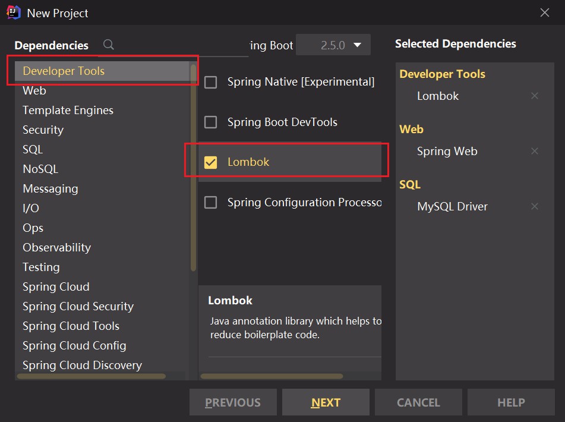Remove Spring Web from Selected Dependencies
This screenshot has height=422, width=565.
[535, 151]
